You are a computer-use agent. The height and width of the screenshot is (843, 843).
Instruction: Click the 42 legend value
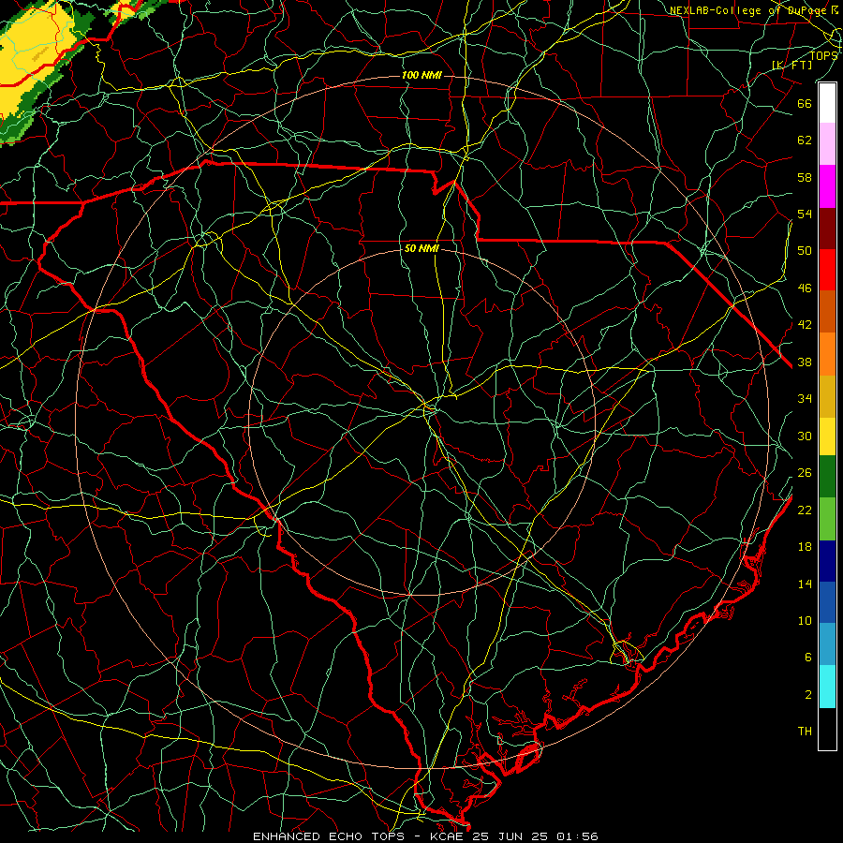point(805,324)
